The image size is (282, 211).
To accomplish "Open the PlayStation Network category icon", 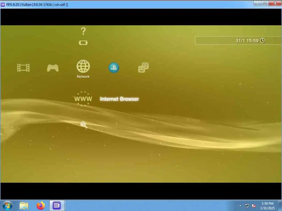I will [114, 68].
